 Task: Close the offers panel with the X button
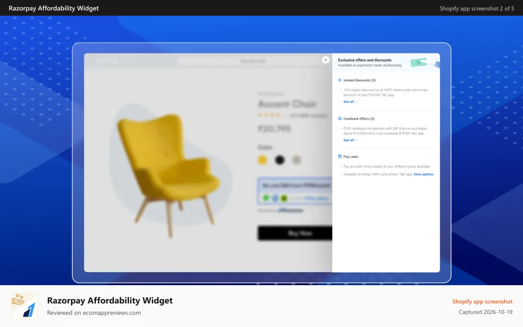point(326,60)
